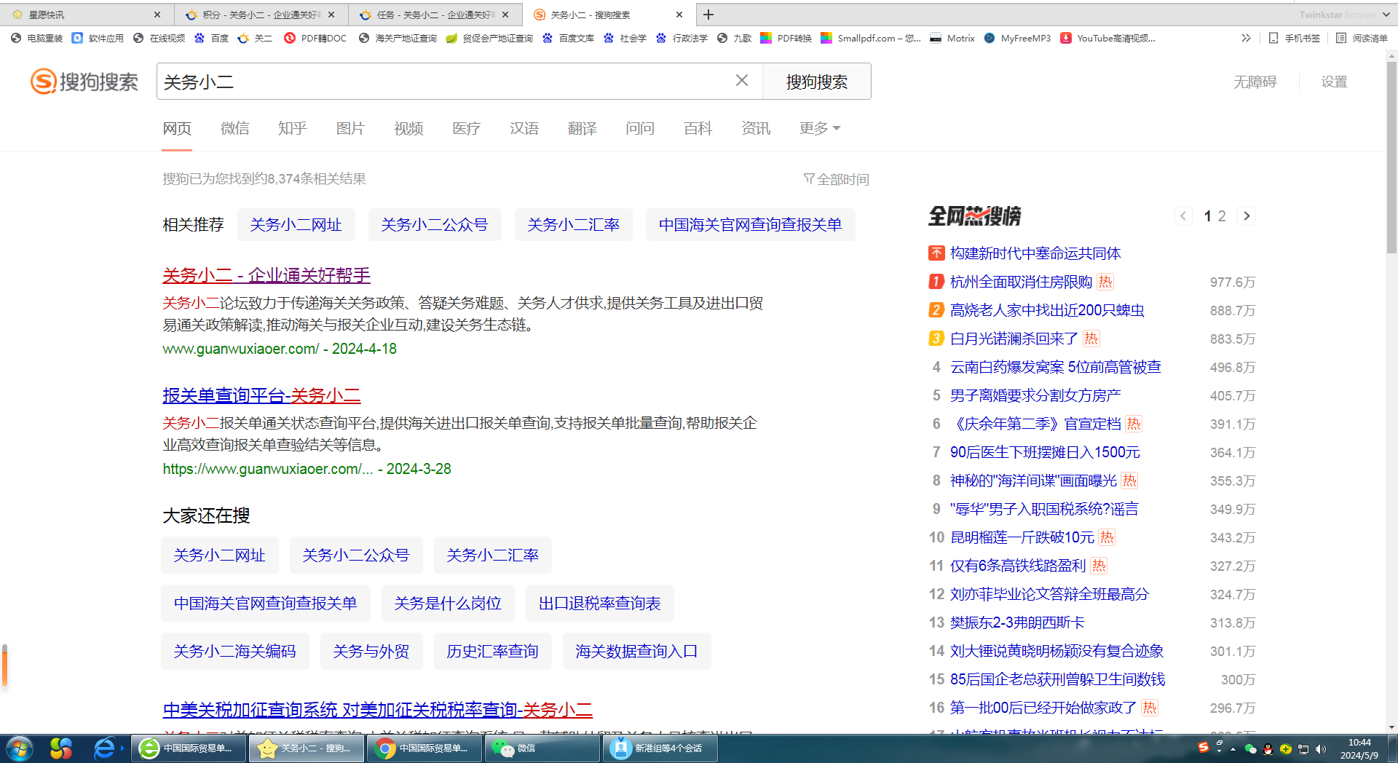Focus the search input field 关务小二

444,82
